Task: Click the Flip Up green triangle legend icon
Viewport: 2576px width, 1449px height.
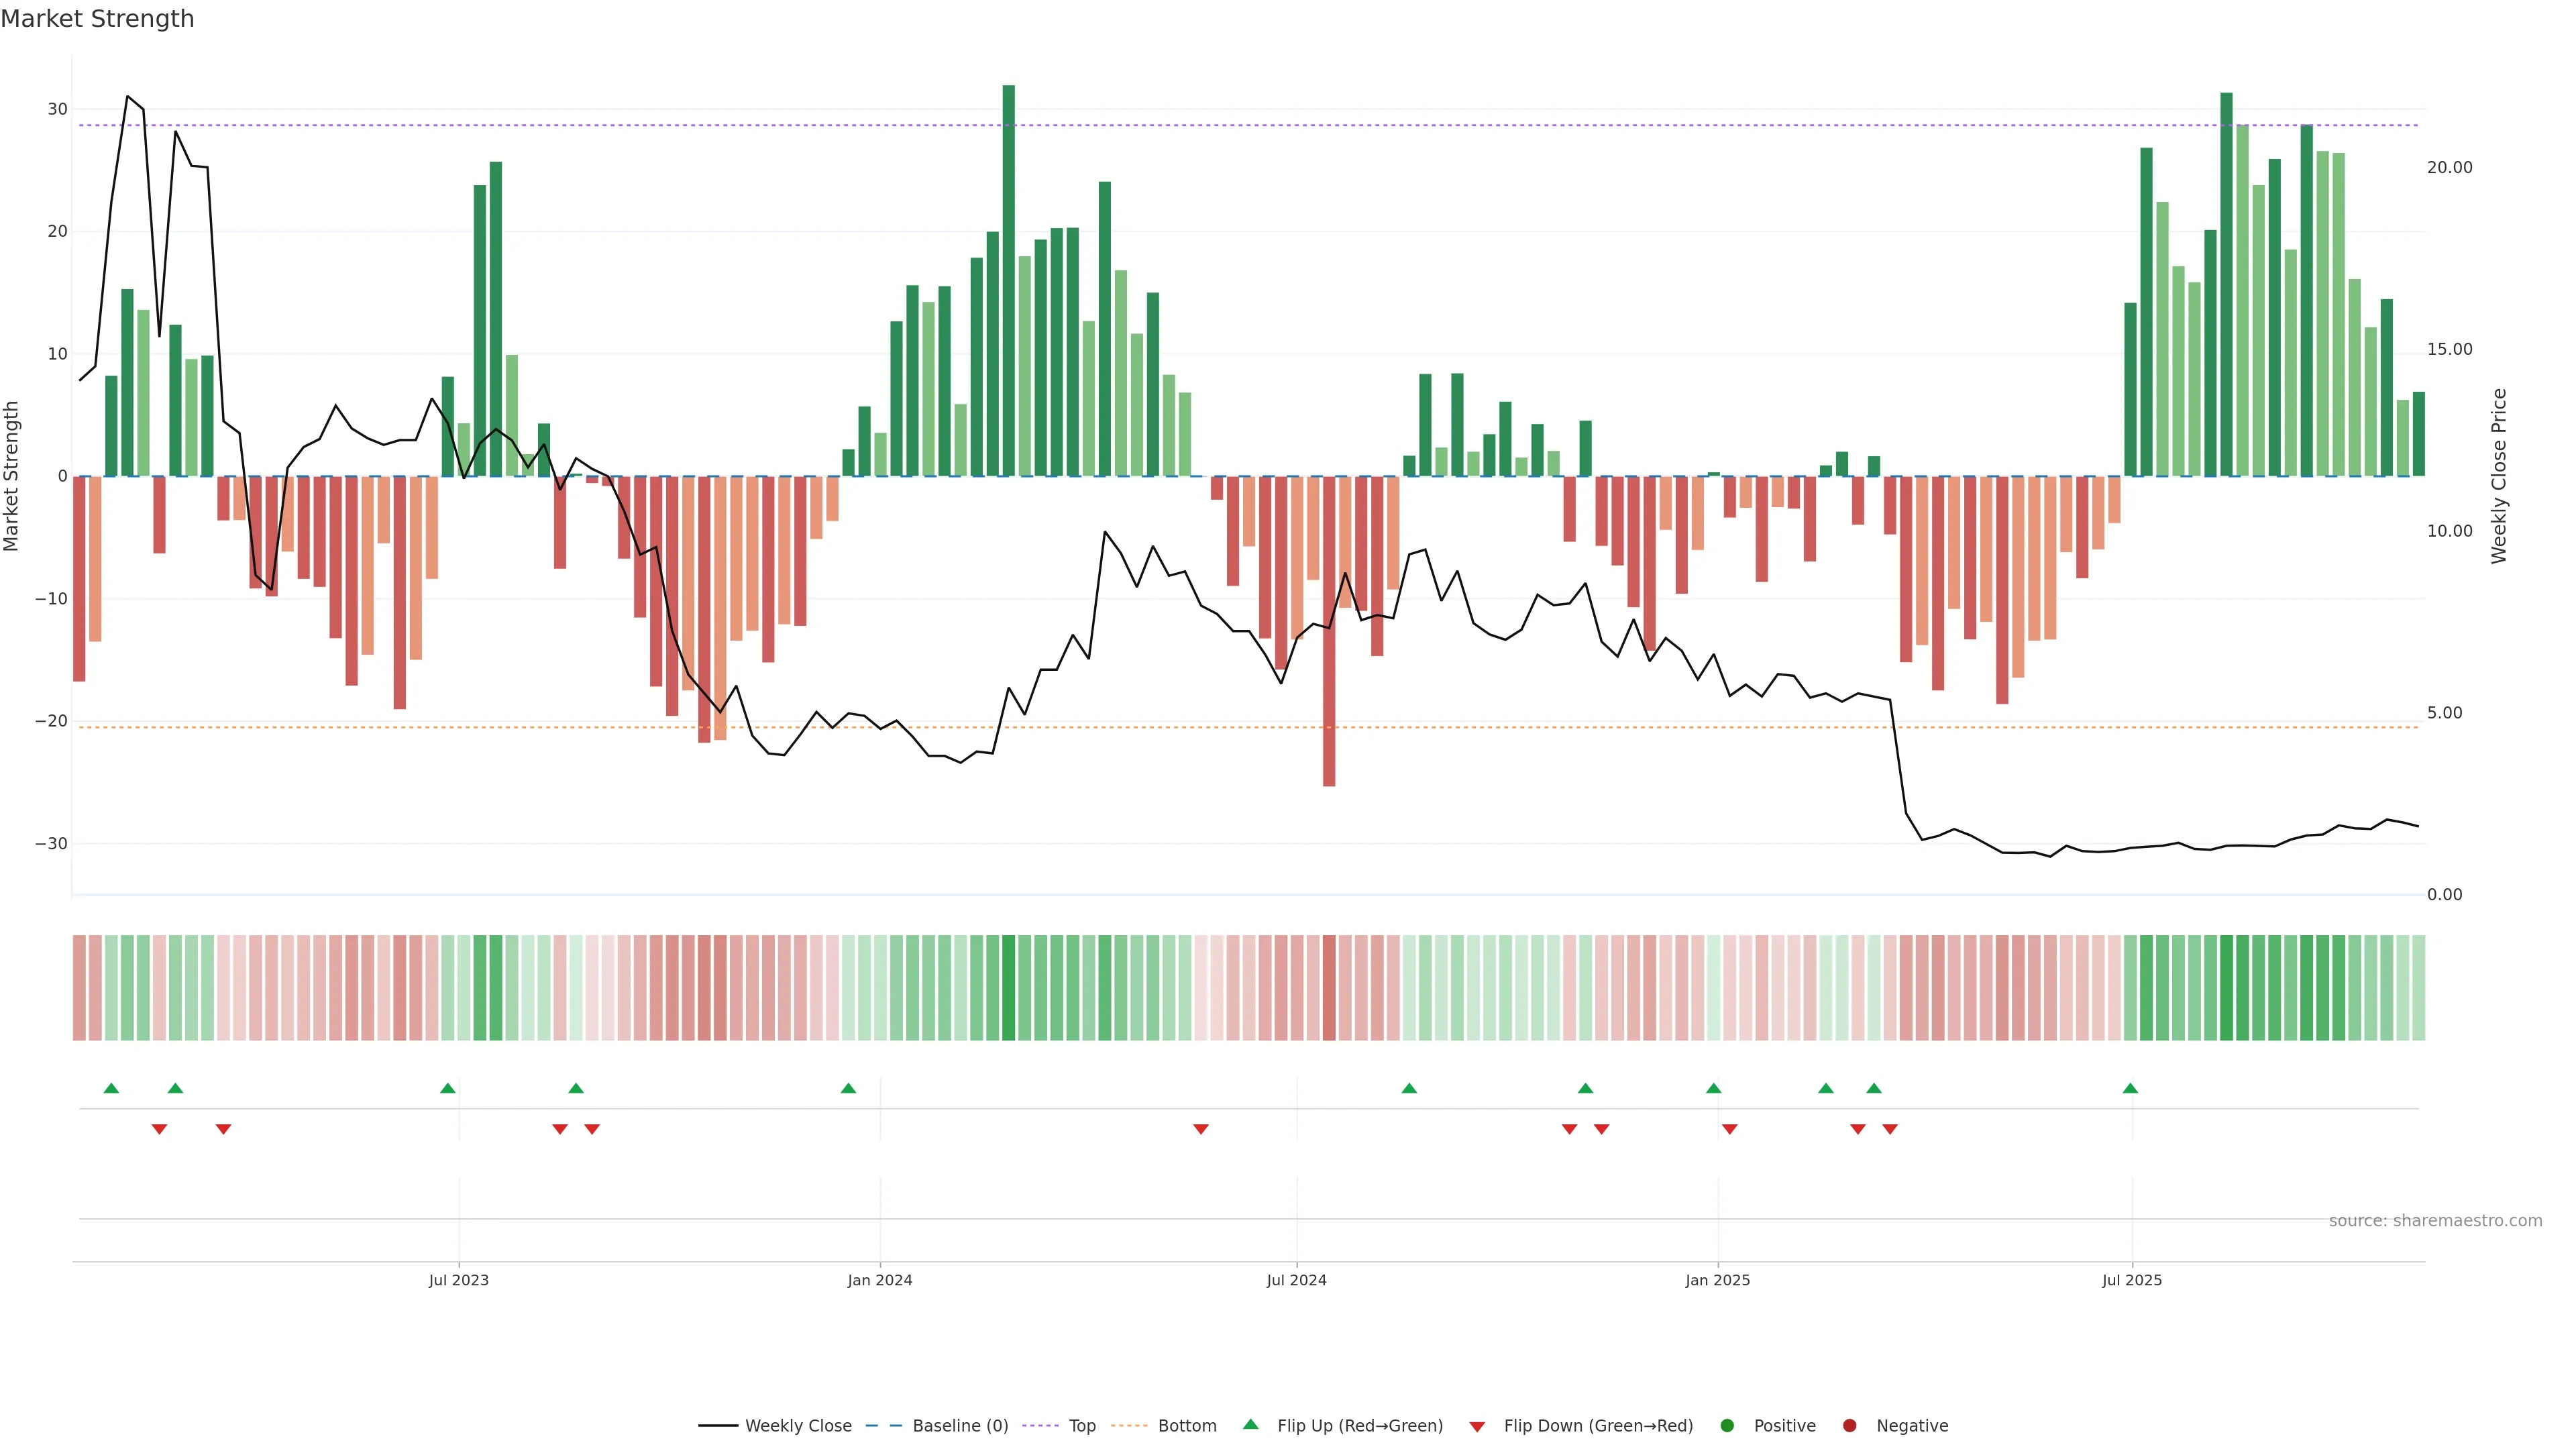Action: click(1250, 1425)
